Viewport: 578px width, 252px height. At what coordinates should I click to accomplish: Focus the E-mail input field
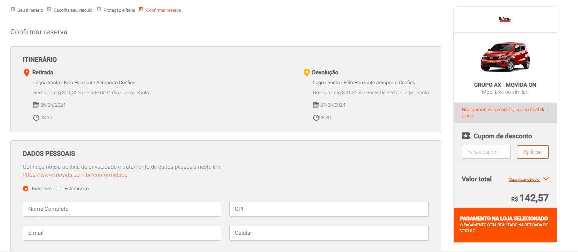click(x=122, y=233)
